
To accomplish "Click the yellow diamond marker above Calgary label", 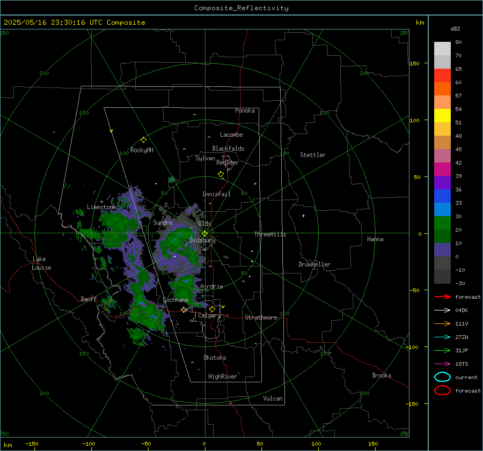I will [x=212, y=309].
